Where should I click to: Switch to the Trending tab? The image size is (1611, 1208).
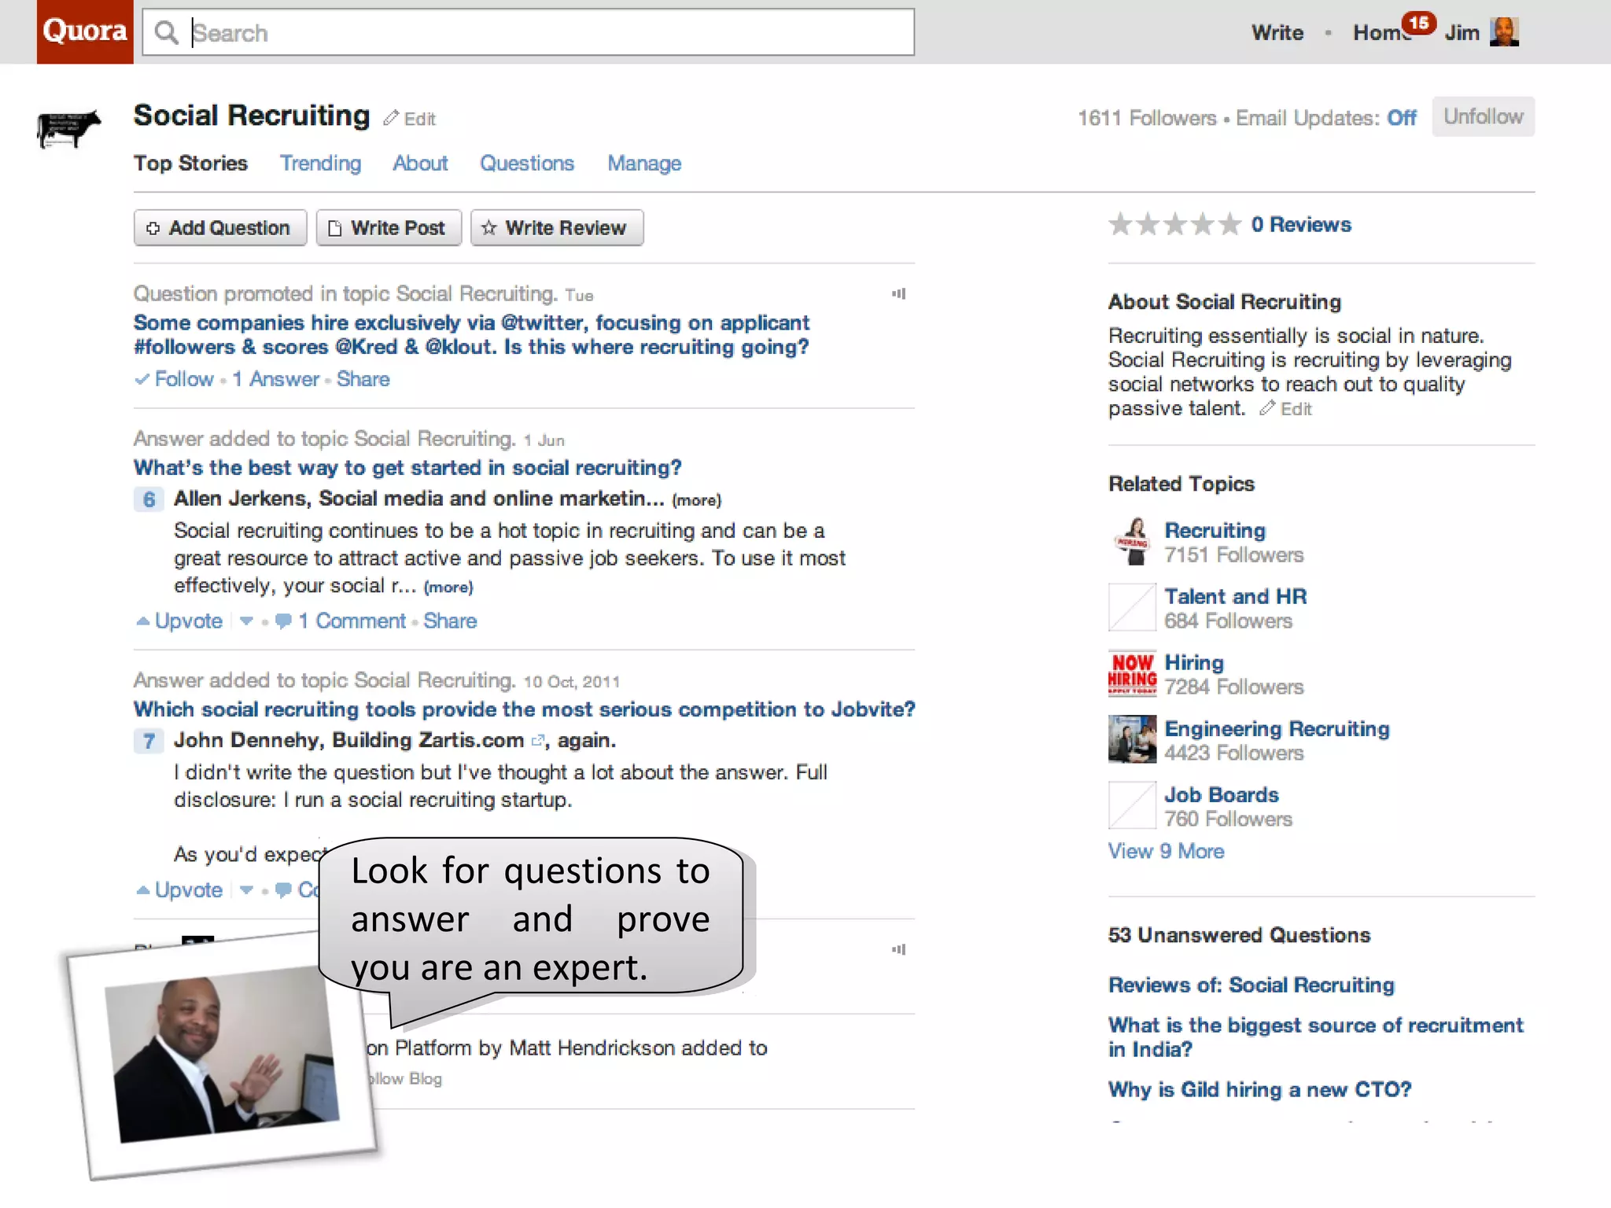coord(320,164)
